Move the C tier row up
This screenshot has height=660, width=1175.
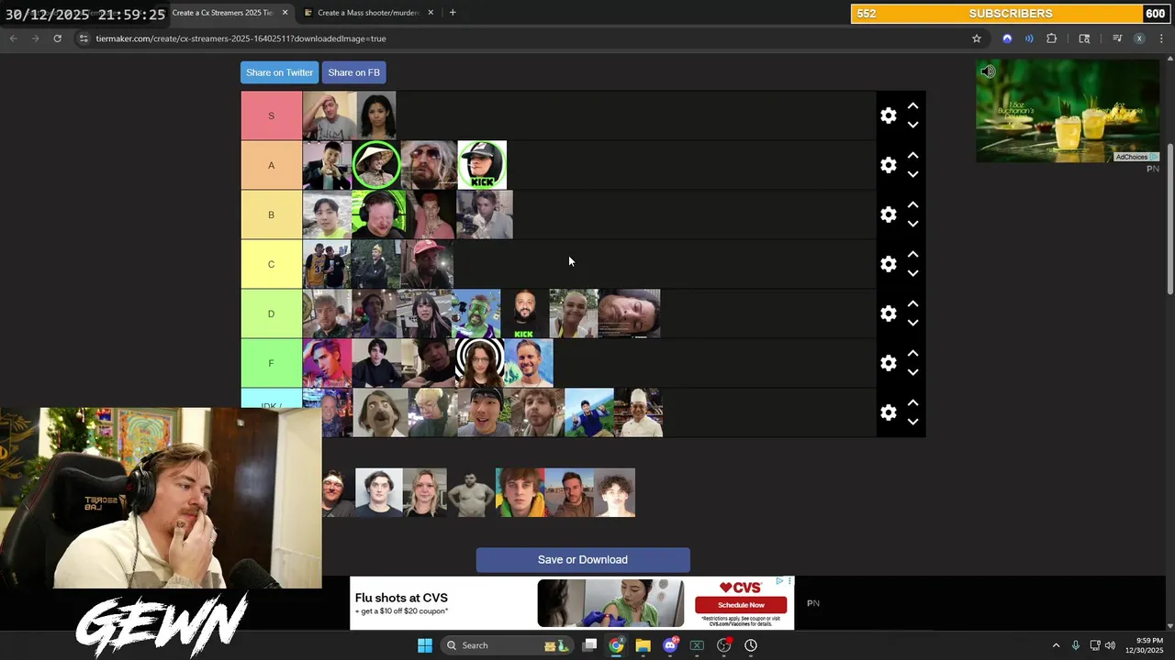[912, 255]
